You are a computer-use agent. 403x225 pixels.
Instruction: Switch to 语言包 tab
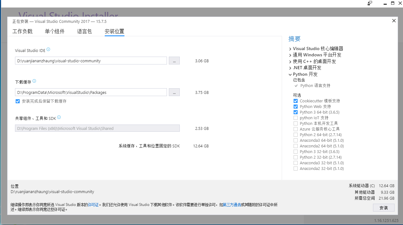coord(84,31)
